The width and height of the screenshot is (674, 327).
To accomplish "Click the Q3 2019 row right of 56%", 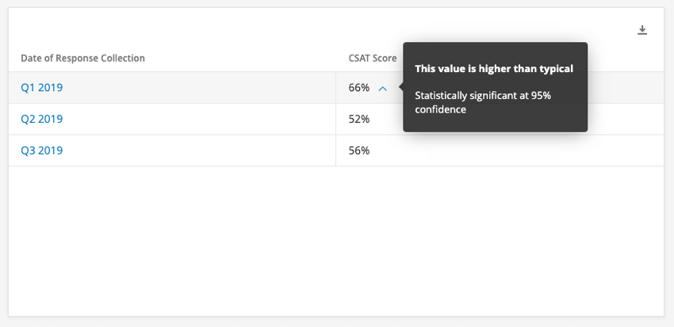I will [x=515, y=150].
